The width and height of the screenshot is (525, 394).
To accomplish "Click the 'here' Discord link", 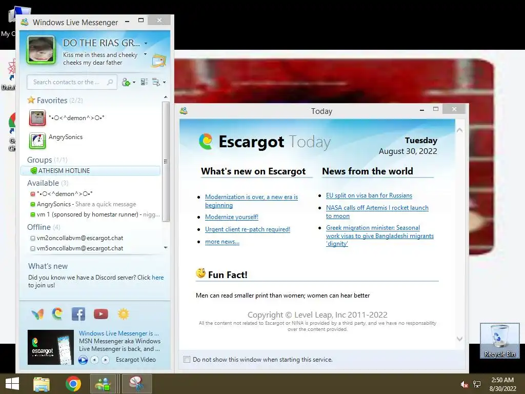I will (x=158, y=278).
